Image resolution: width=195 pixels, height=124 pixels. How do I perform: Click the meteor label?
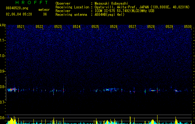click(x=44, y=10)
